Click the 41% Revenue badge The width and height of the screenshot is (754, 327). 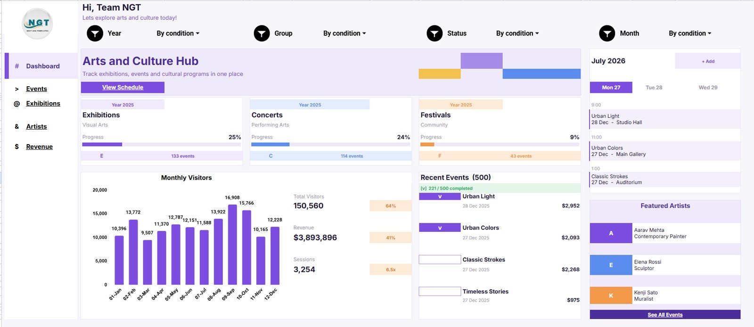click(x=391, y=238)
